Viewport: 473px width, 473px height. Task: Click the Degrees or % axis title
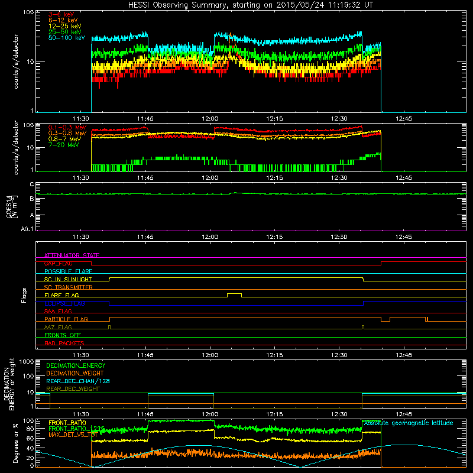15,443
